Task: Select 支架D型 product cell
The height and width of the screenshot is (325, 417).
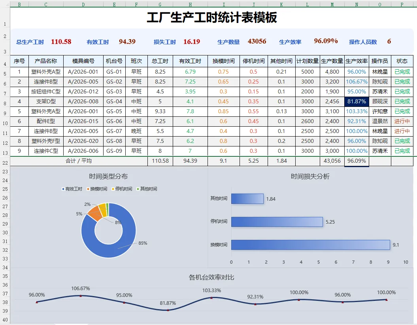Action: coord(46,101)
